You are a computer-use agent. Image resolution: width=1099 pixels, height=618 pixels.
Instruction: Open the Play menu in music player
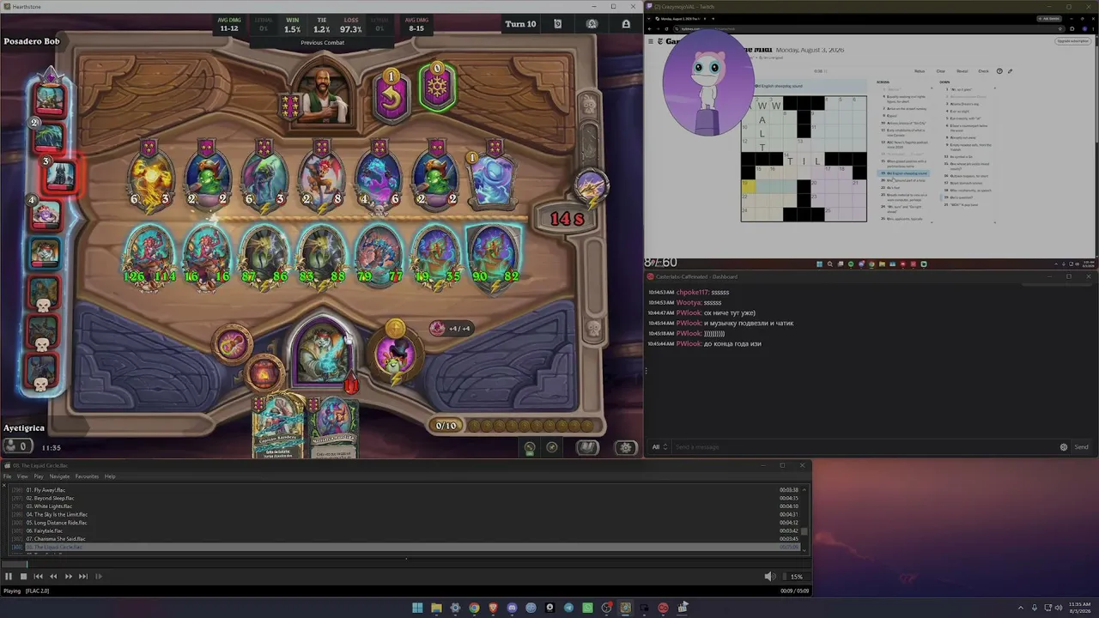click(39, 476)
